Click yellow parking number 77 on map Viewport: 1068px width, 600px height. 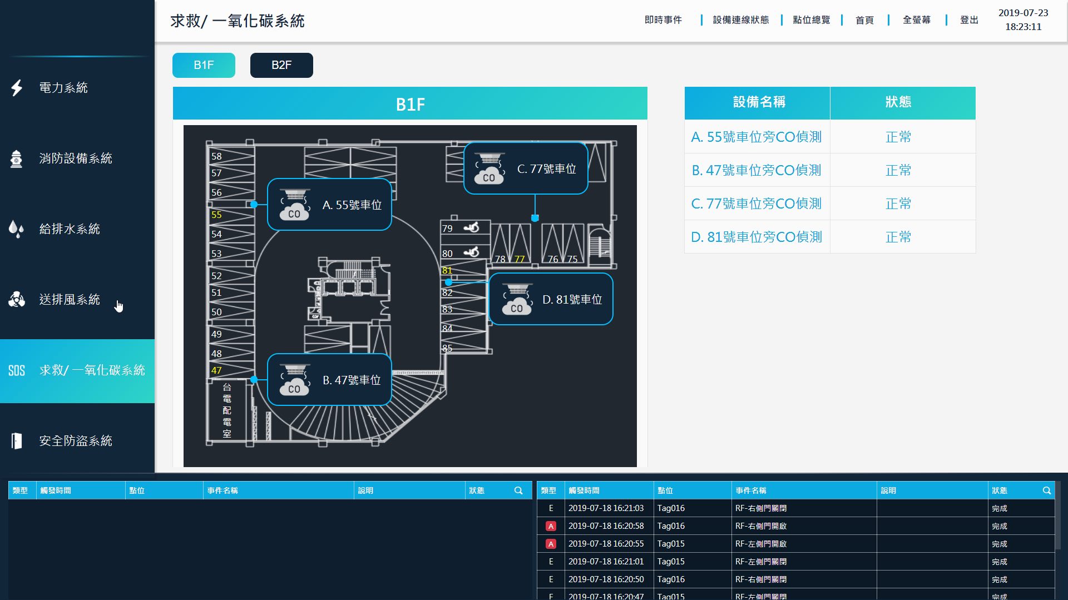click(520, 259)
